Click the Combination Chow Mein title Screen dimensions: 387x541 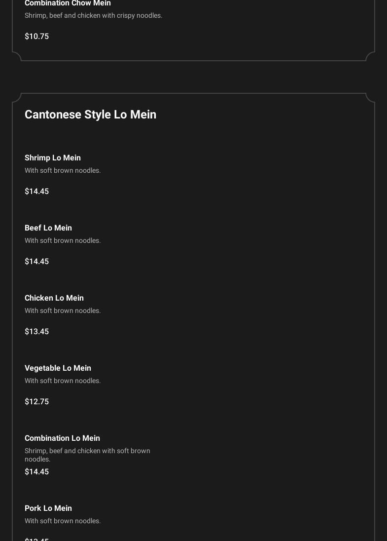[68, 3]
